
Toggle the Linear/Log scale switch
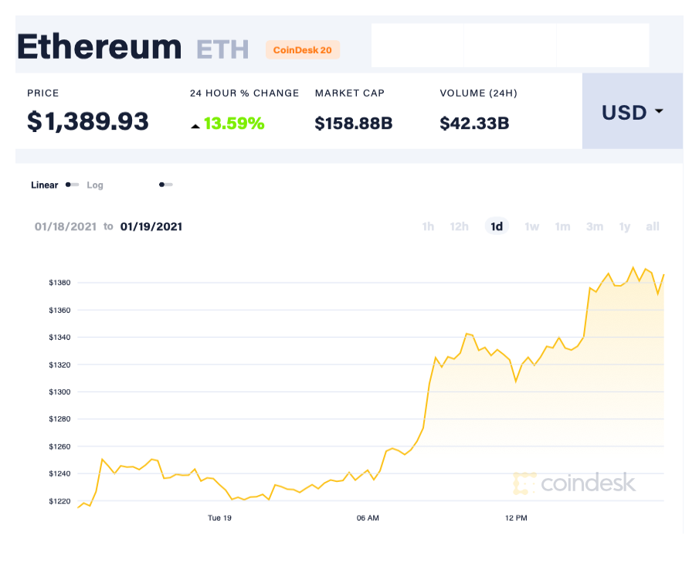(72, 185)
